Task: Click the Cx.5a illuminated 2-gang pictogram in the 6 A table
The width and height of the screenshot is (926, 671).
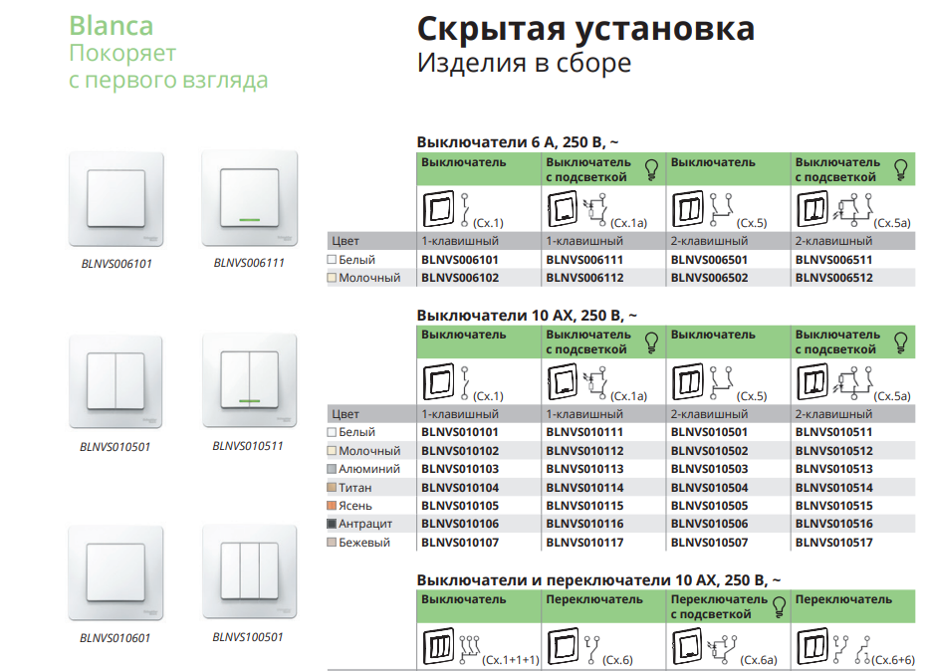Action: click(812, 209)
